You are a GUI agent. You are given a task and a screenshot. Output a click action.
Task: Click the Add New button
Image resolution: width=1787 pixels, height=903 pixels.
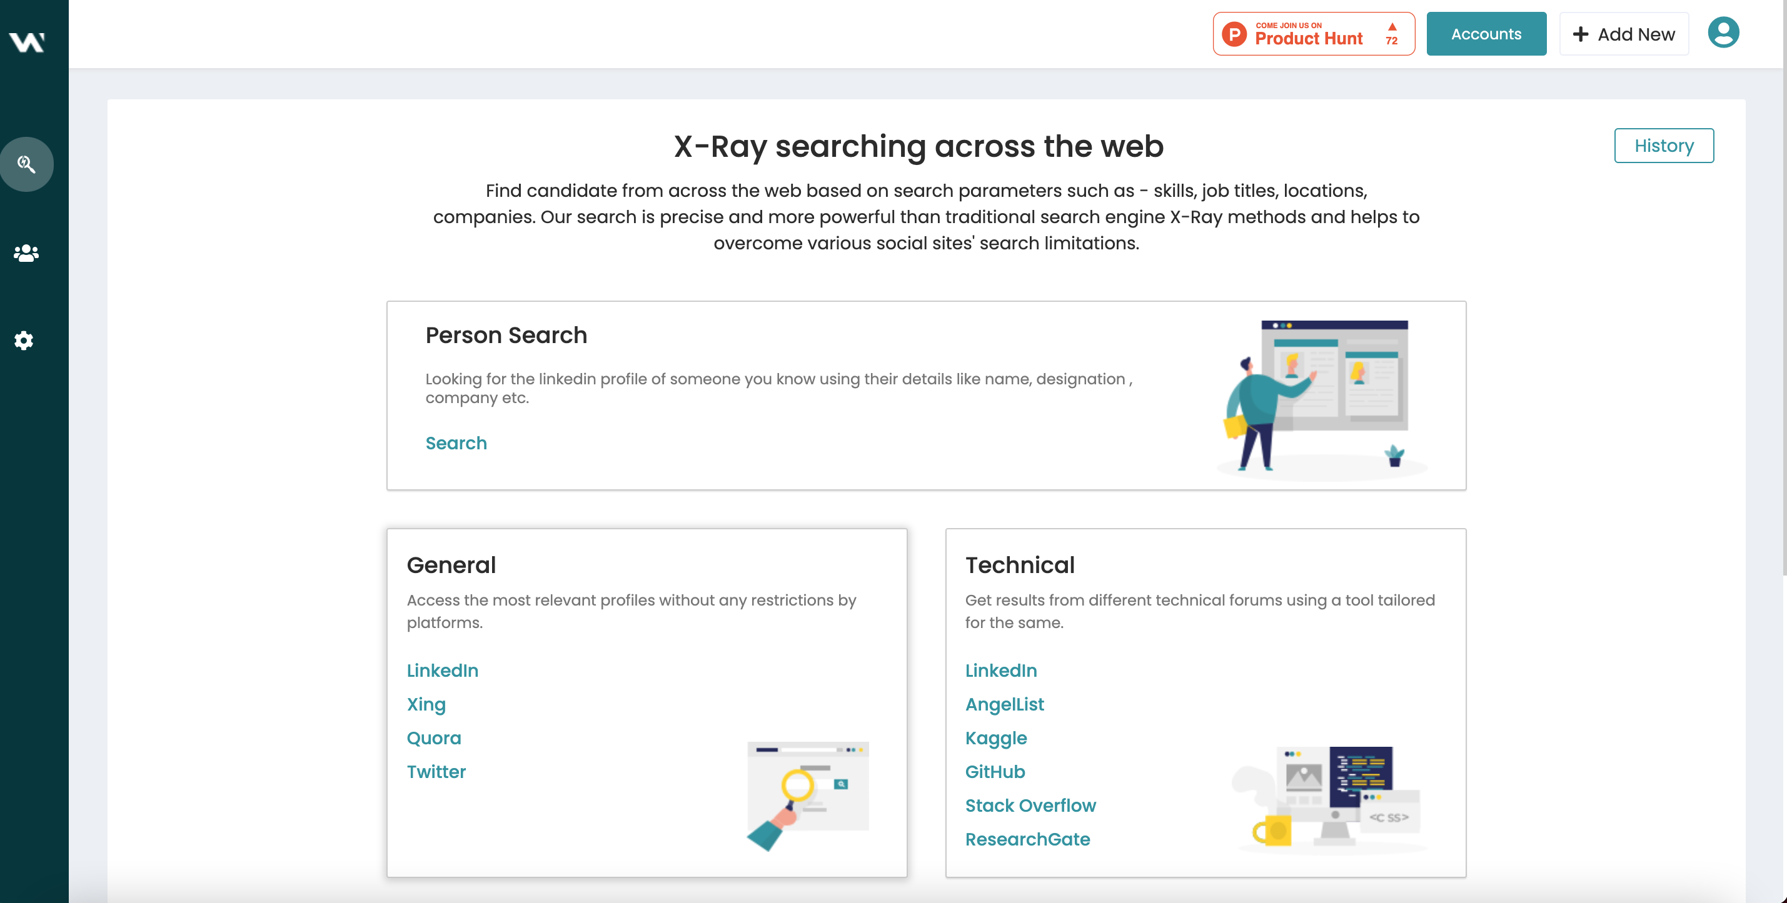1624,33
